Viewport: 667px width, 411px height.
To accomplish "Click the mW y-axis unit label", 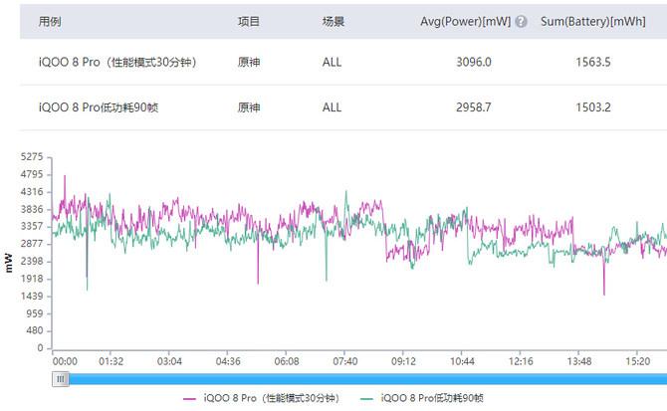I will (x=9, y=263).
